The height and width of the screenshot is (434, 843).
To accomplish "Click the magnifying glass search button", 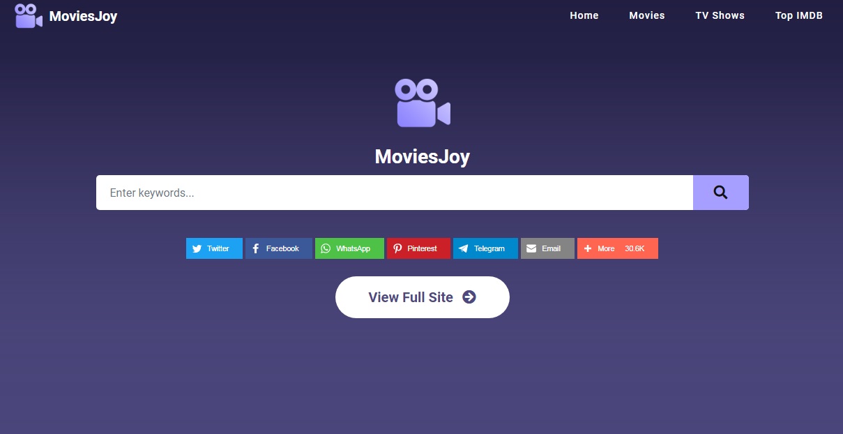I will 721,193.
